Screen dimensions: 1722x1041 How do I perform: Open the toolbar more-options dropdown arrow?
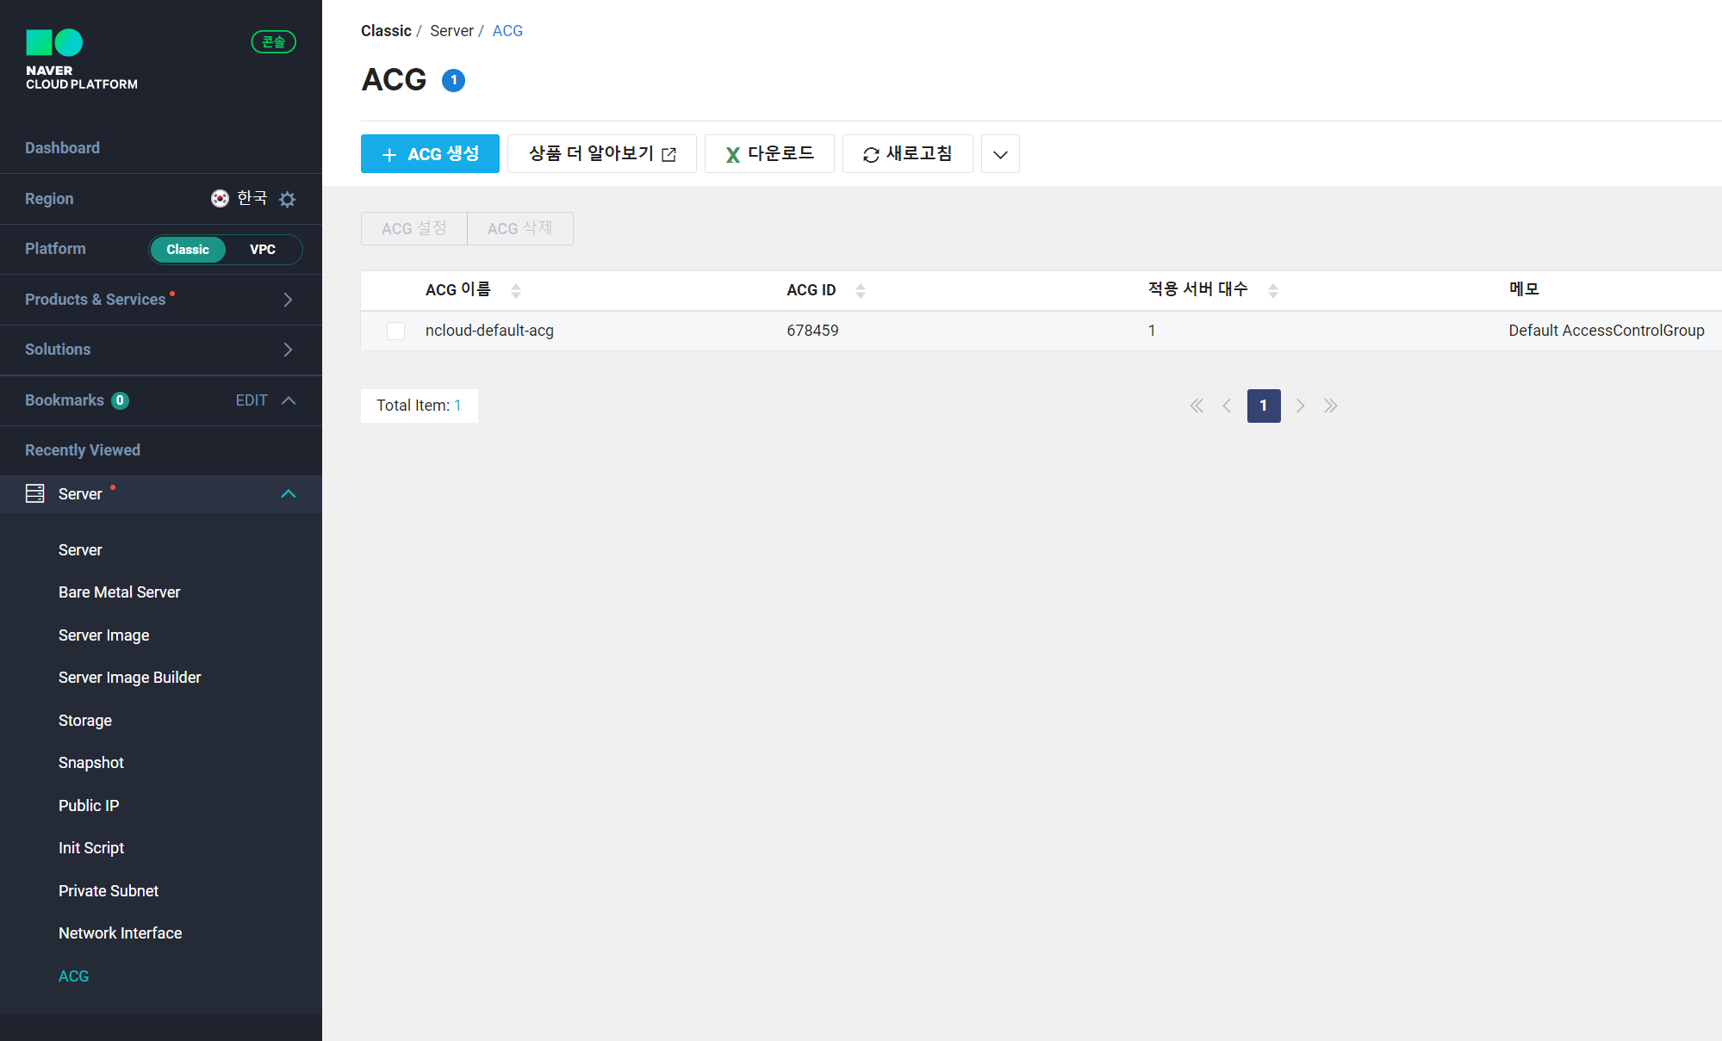(1000, 154)
